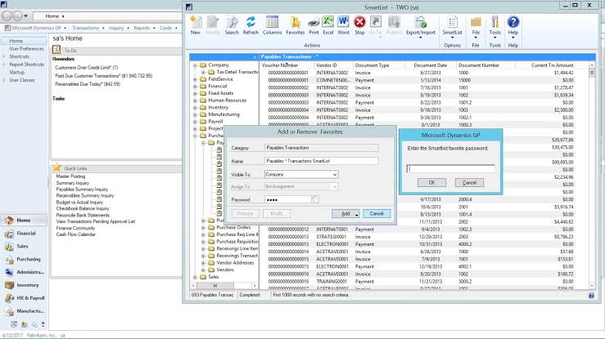
Task: Click Customers Over Credit Limit reminder
Action: click(x=87, y=67)
